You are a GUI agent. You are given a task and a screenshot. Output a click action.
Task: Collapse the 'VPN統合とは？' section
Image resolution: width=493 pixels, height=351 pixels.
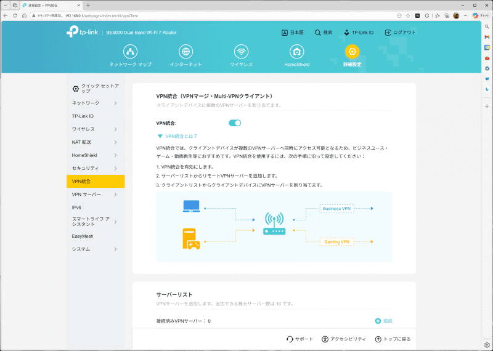[177, 136]
